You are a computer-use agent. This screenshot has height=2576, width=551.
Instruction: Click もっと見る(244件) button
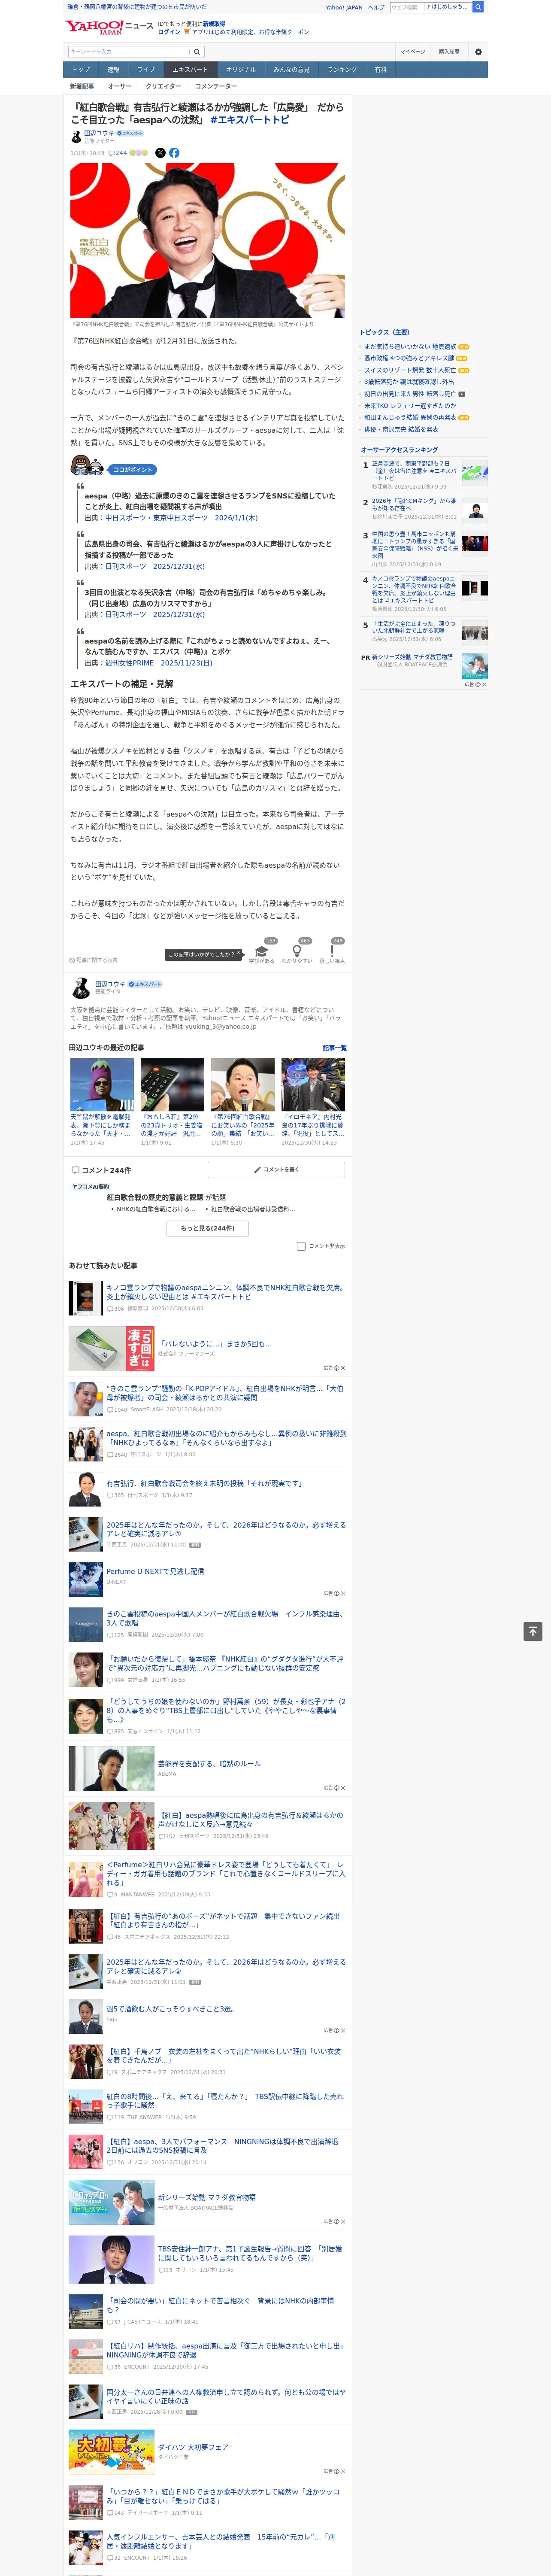(x=208, y=1228)
